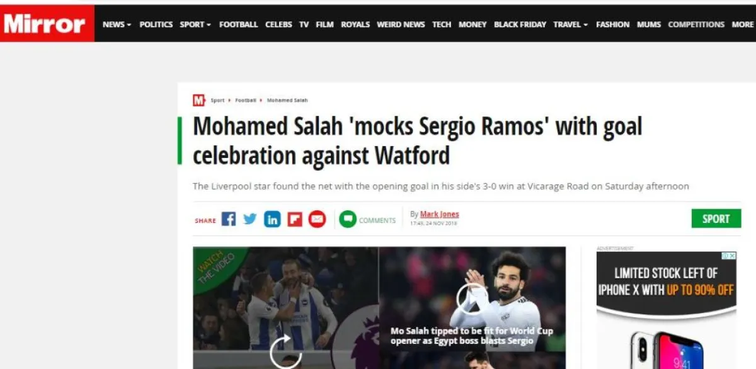Viewport: 756px width, 369px height.
Task: Share article on Facebook icon
Action: pos(229,219)
